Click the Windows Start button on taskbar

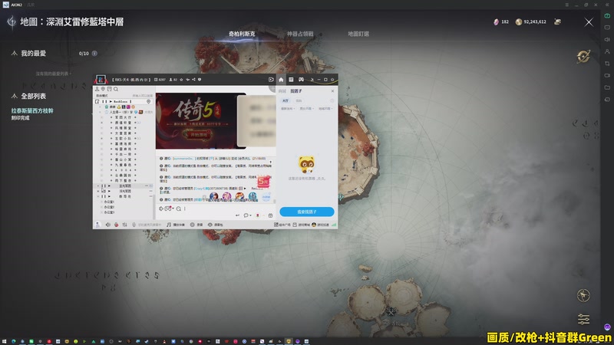4,341
